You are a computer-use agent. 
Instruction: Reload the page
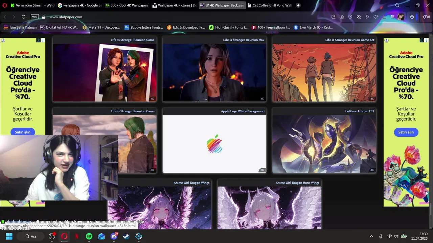(x=23, y=17)
